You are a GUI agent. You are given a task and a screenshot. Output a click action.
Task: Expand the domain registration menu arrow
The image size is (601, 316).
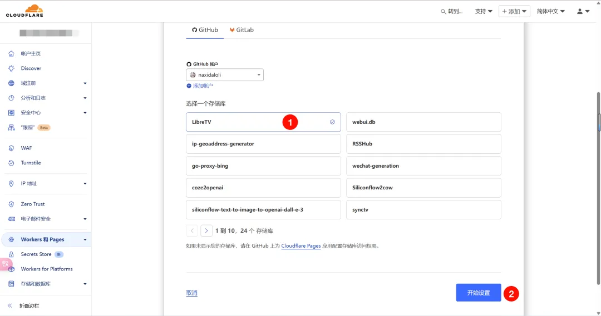(x=85, y=83)
